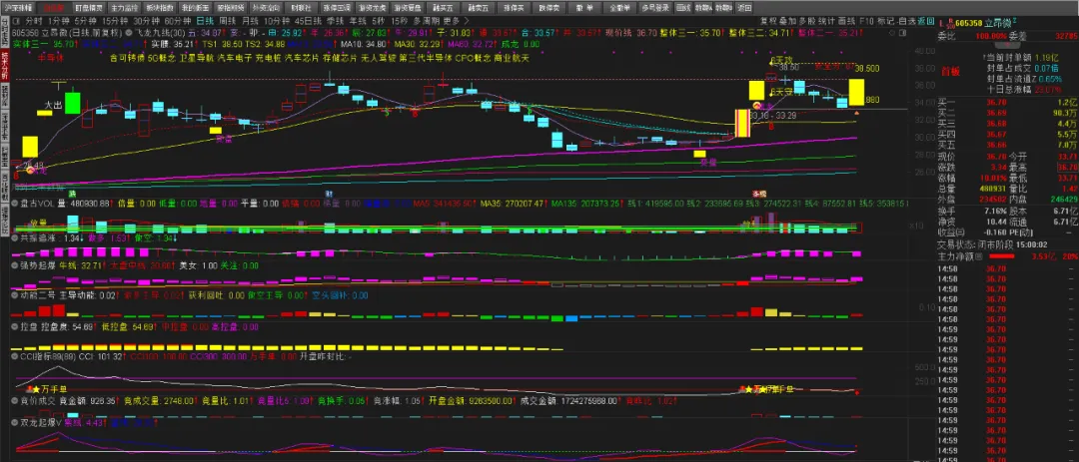
Task: Click 画线 next to F10
Action: [x=847, y=21]
